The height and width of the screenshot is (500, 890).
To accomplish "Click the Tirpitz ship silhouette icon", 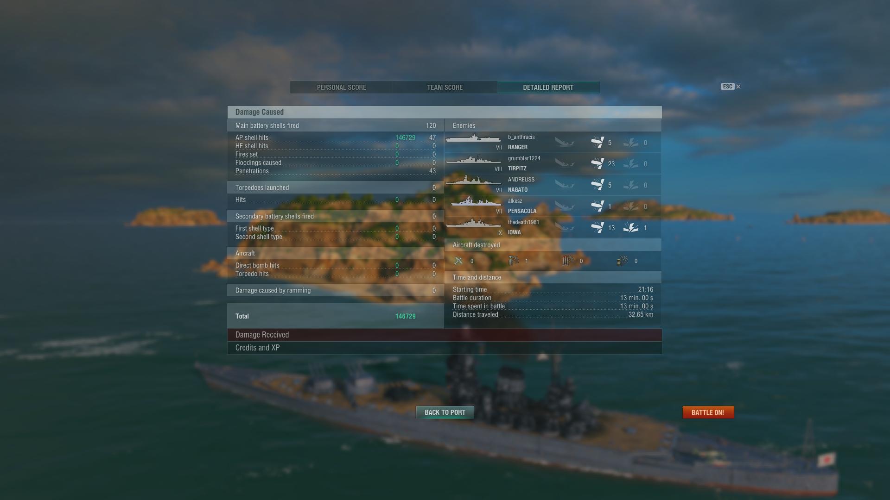I will (473, 160).
